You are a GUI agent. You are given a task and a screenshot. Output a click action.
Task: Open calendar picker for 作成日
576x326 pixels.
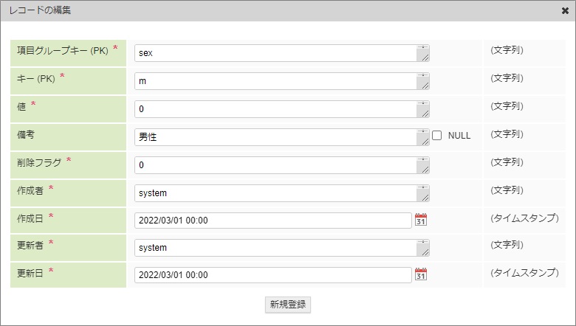421,220
